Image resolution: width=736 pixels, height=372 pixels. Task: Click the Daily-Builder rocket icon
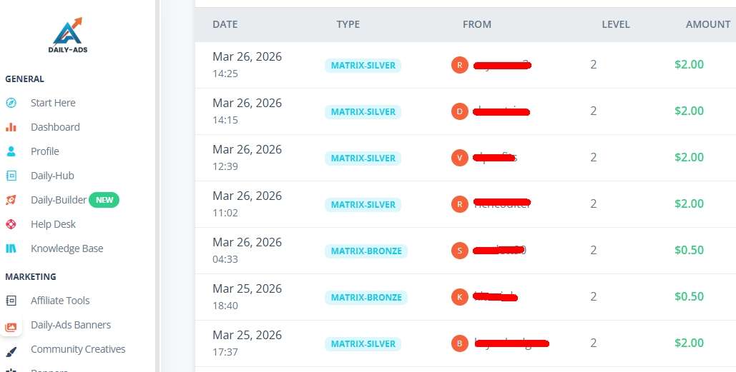(11, 200)
